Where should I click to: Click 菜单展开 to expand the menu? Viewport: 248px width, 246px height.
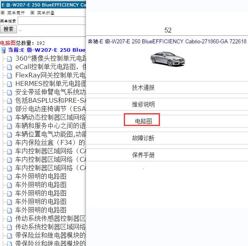16,13
